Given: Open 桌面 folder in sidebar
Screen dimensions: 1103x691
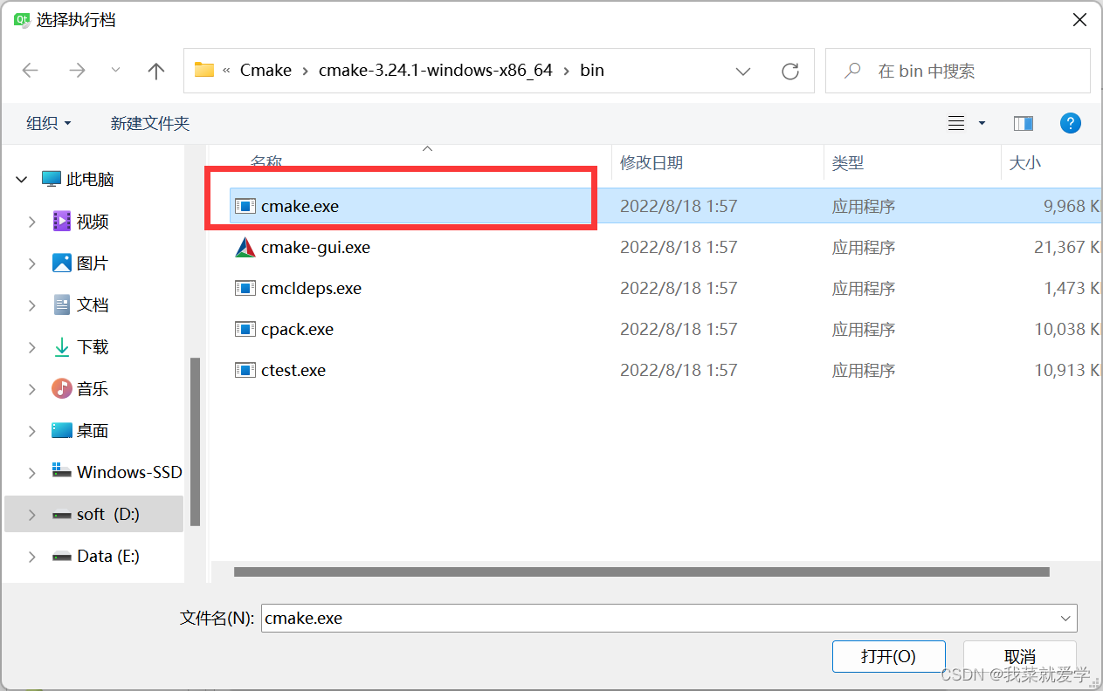Looking at the screenshot, I should click(x=93, y=431).
